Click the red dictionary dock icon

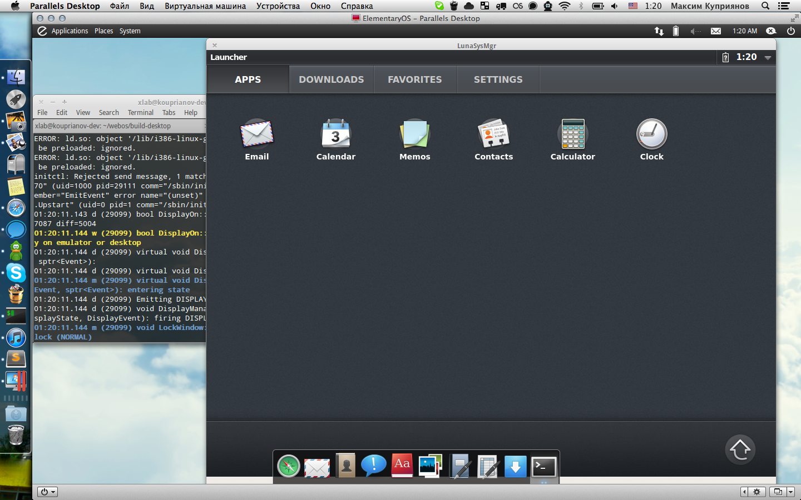point(402,466)
